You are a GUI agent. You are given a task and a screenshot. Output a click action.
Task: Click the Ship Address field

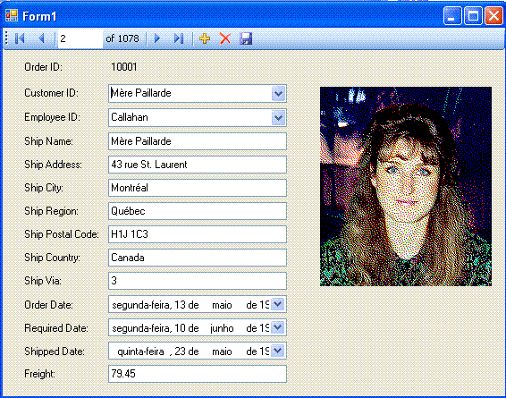pyautogui.click(x=198, y=165)
